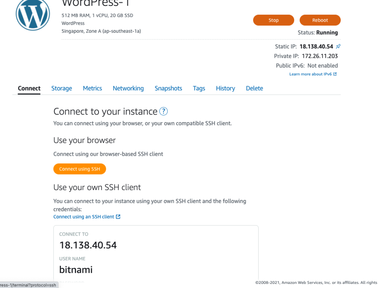The height and width of the screenshot is (288, 378).
Task: Open the Tags tab
Action: point(199,88)
